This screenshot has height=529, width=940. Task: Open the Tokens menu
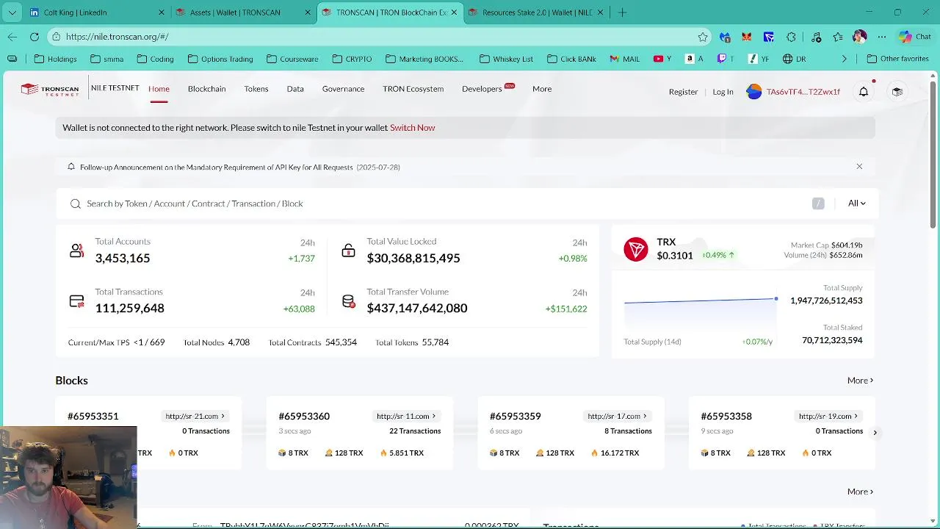tap(256, 89)
